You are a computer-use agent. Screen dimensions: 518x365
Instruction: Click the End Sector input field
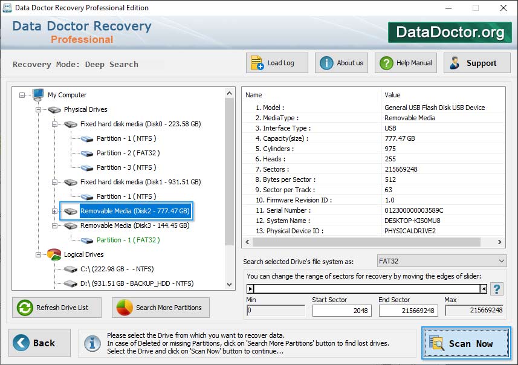click(x=409, y=311)
